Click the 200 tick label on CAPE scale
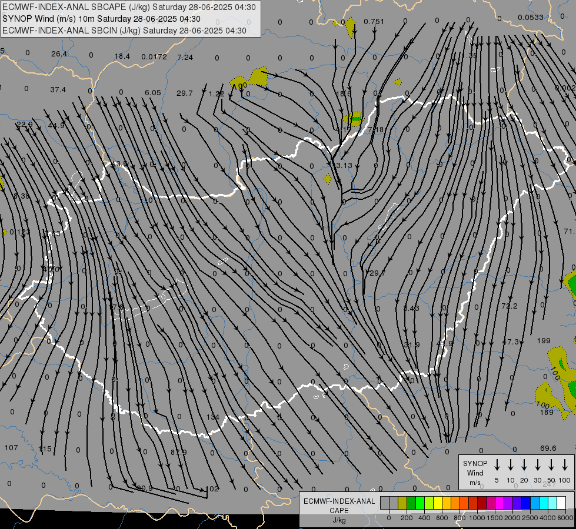This screenshot has height=529, width=576. point(407,518)
